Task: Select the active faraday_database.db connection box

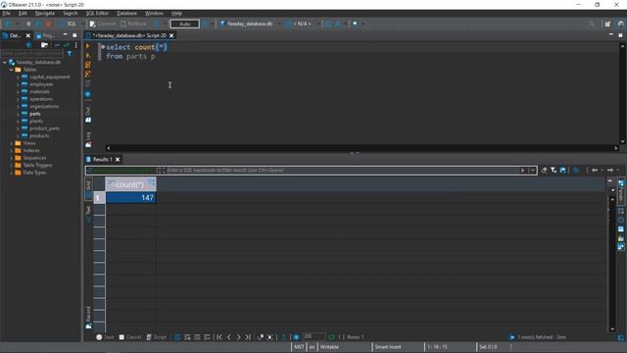Action: 246,24
